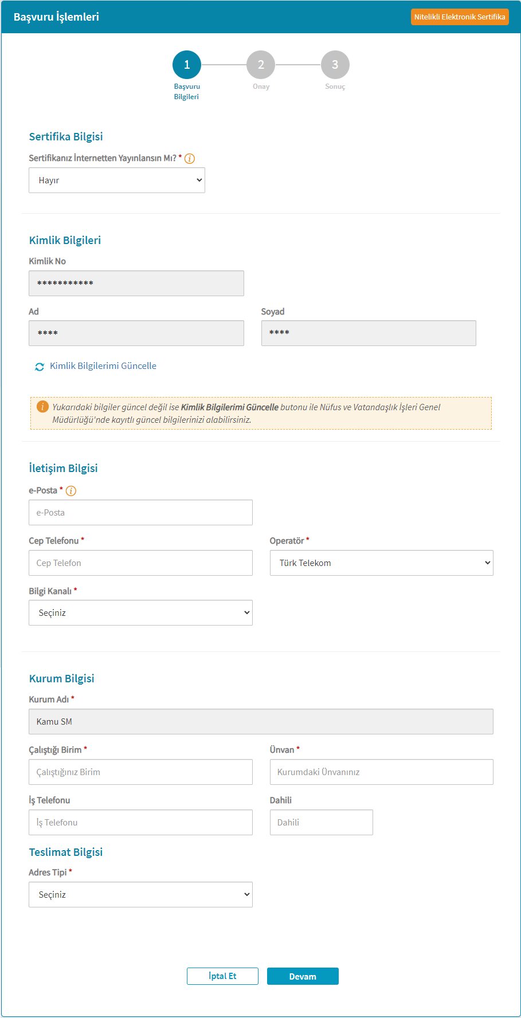The width and height of the screenshot is (521, 1018).
Task: Focus the Çalıştığınız Birim input field
Action: pyautogui.click(x=140, y=772)
